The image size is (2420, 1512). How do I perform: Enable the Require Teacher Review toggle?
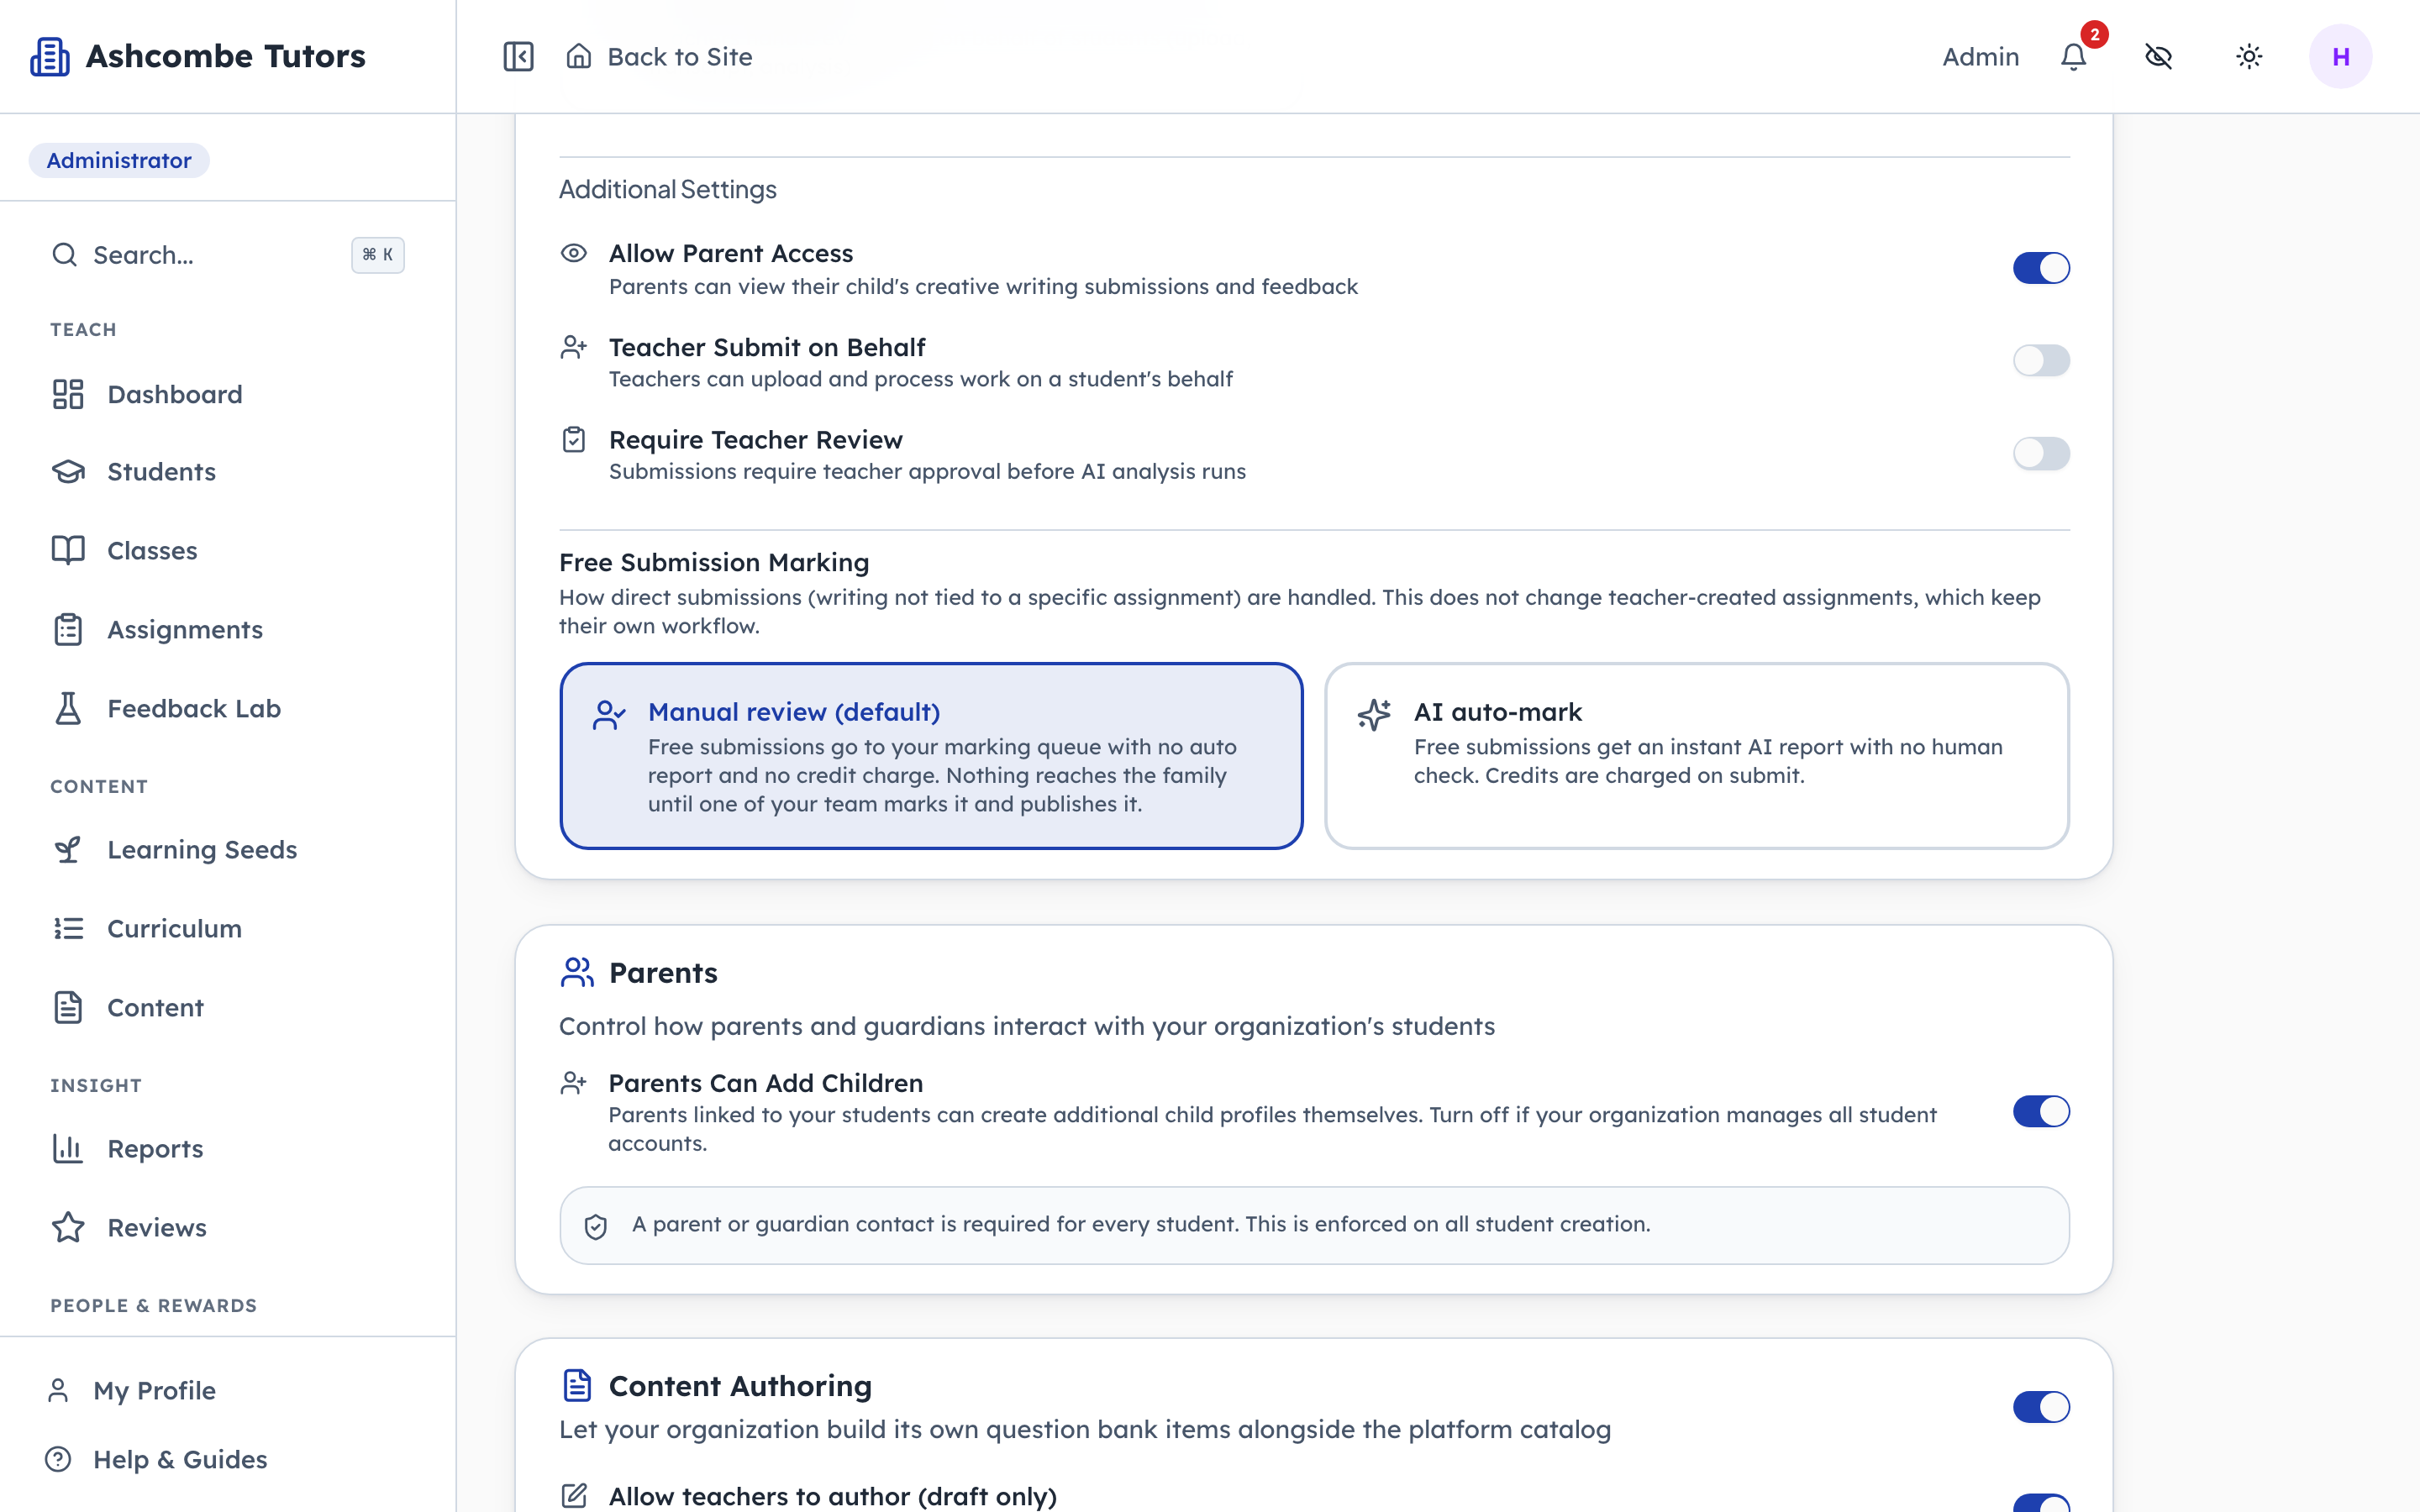(x=2041, y=453)
